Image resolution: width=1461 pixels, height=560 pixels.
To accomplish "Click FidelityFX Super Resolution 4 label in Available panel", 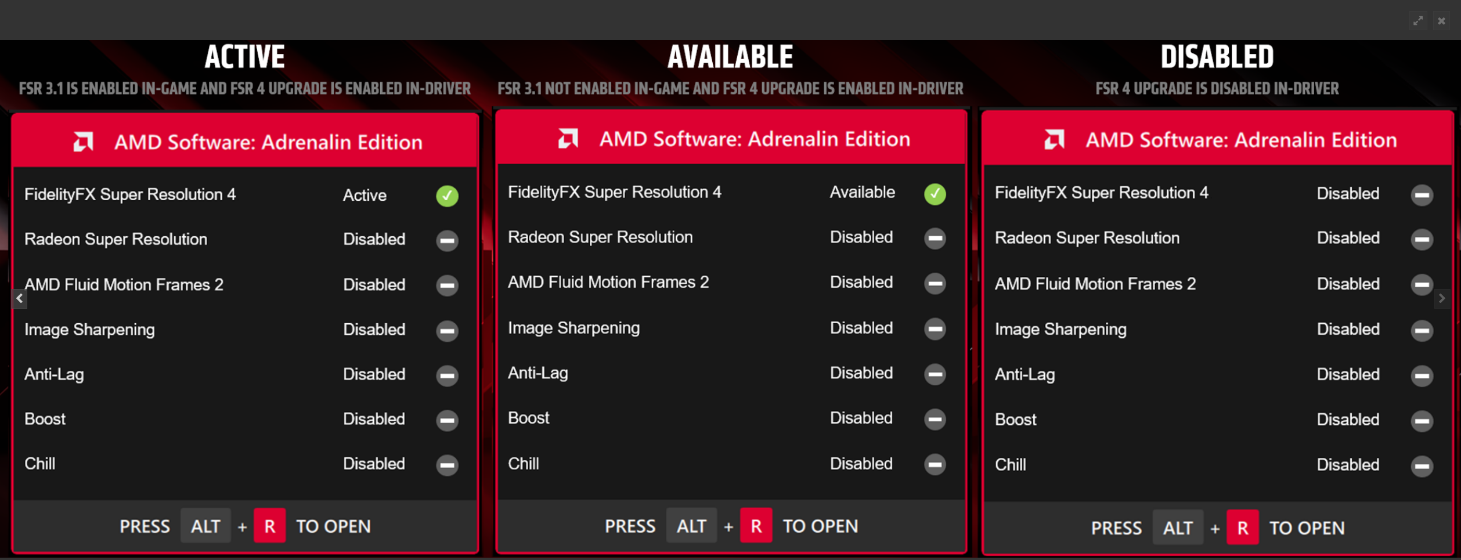I will point(614,192).
